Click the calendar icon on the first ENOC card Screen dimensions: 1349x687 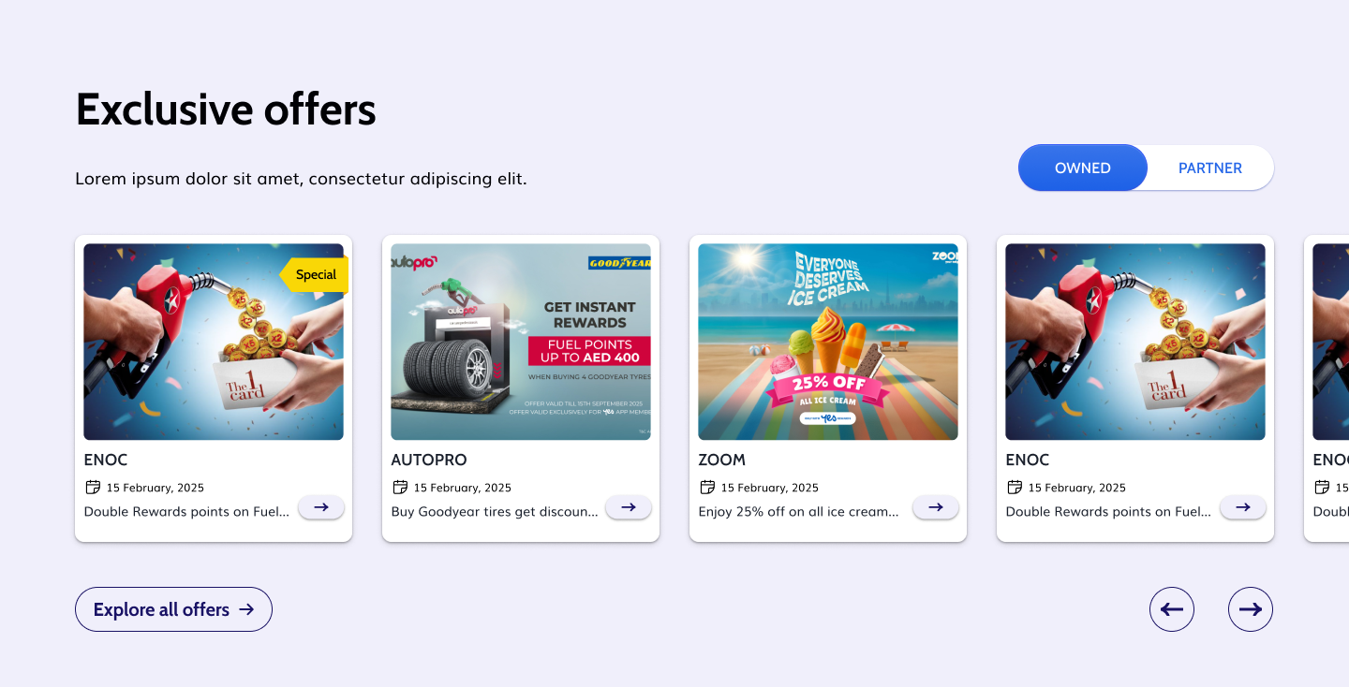(93, 487)
